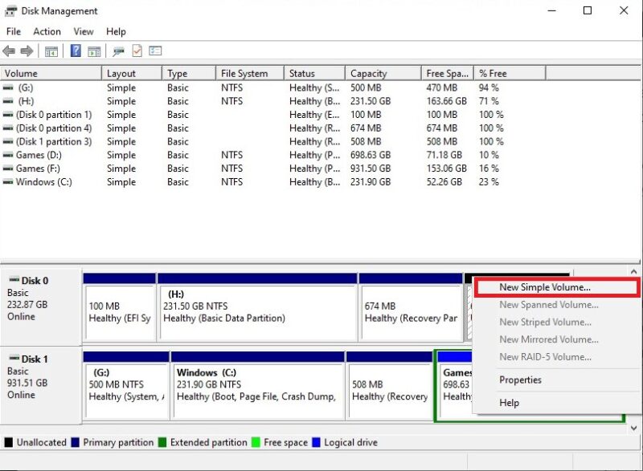The width and height of the screenshot is (643, 471).
Task: Open the File menu
Action: [13, 31]
